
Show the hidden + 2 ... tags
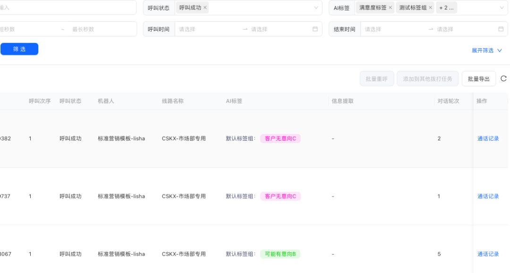446,8
